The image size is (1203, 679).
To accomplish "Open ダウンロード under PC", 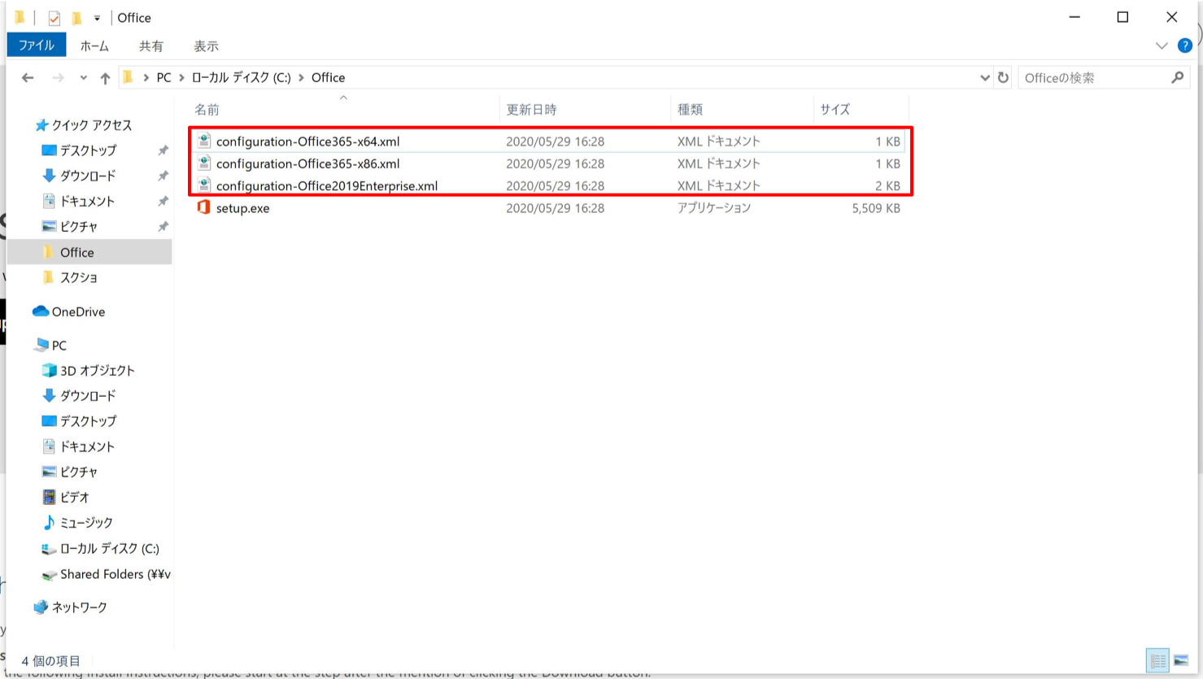I will tap(88, 396).
